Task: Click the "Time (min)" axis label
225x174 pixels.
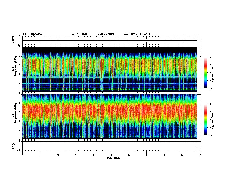Action: (114, 158)
